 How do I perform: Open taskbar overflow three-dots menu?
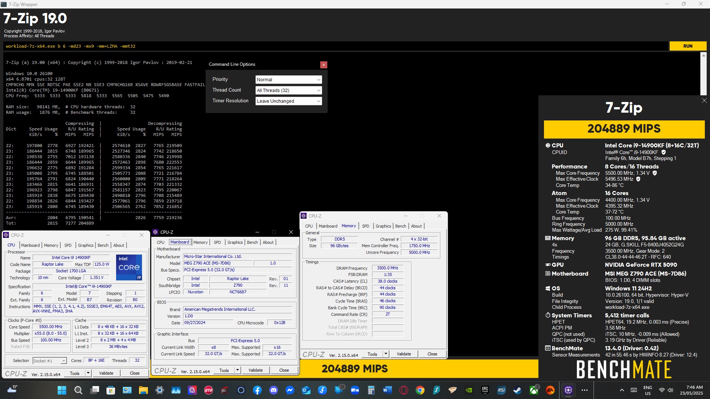(585, 390)
